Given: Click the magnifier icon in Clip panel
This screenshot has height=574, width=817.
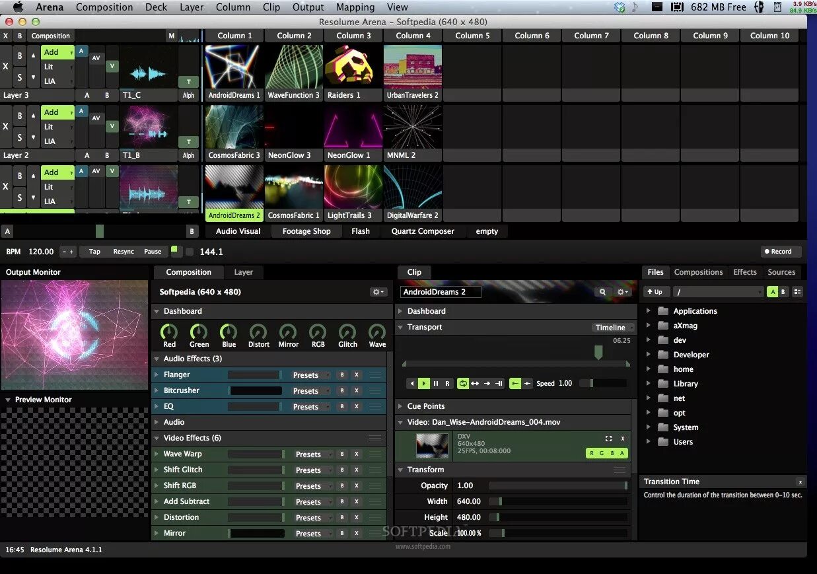Looking at the screenshot, I should (x=602, y=292).
